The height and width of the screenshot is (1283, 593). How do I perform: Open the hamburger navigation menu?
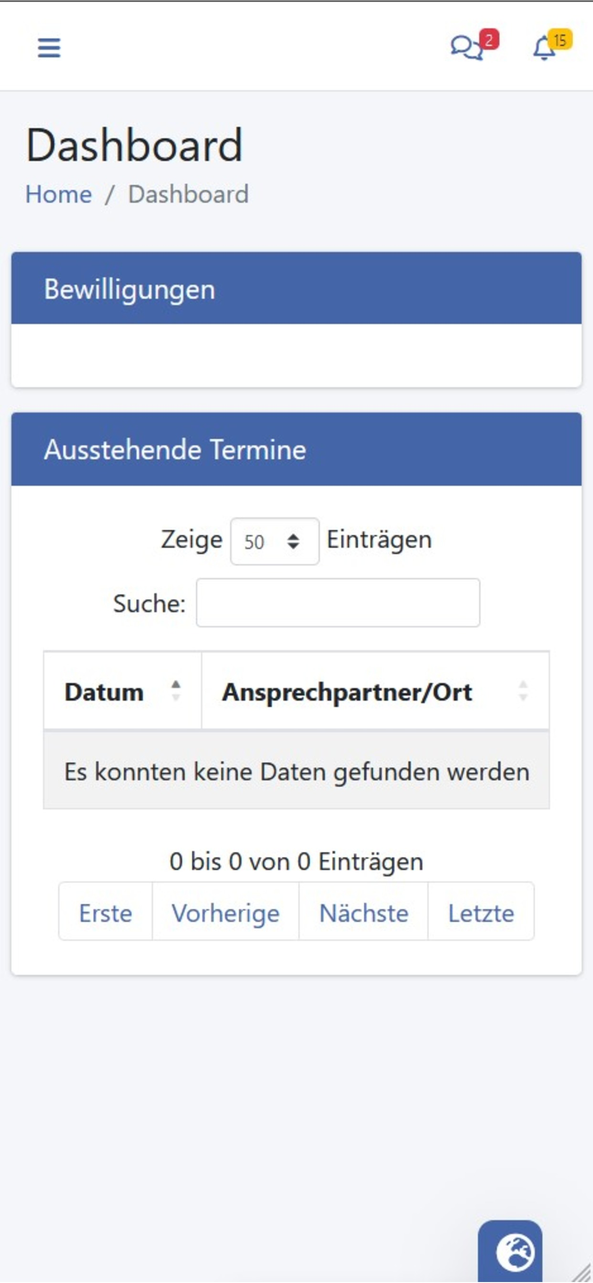49,48
